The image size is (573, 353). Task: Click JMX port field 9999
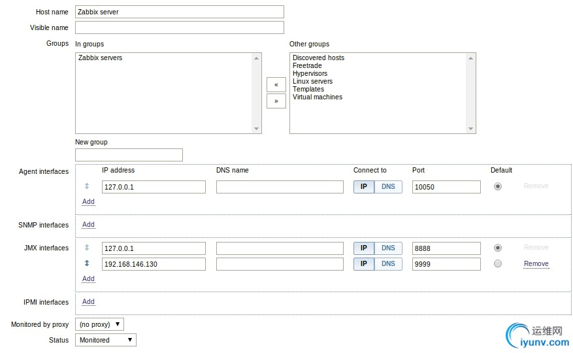(x=446, y=264)
